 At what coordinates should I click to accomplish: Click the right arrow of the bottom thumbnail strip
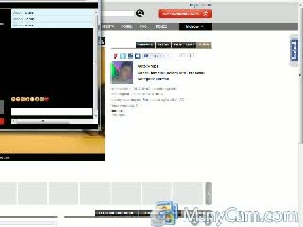pyautogui.click(x=208, y=194)
